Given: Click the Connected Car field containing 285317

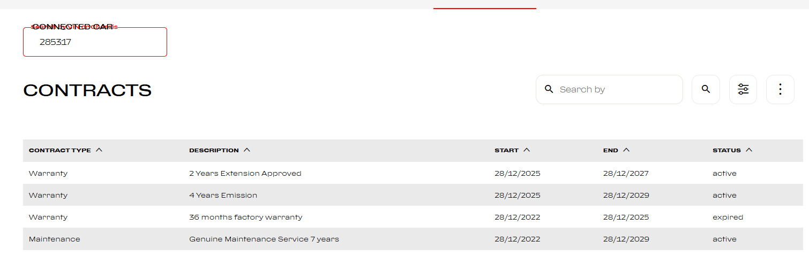Looking at the screenshot, I should (x=95, y=42).
